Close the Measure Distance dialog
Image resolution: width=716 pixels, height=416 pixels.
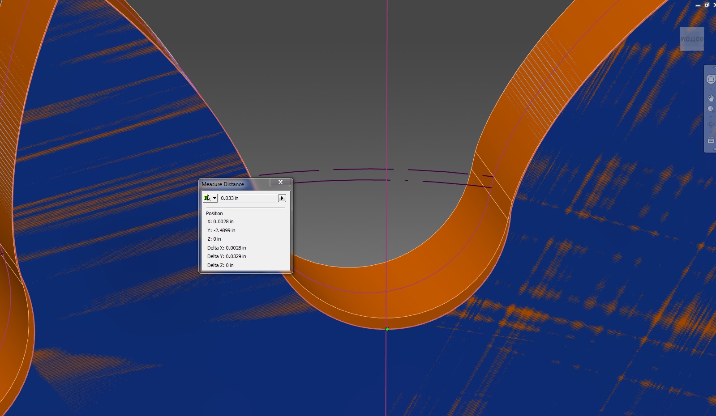pyautogui.click(x=280, y=182)
